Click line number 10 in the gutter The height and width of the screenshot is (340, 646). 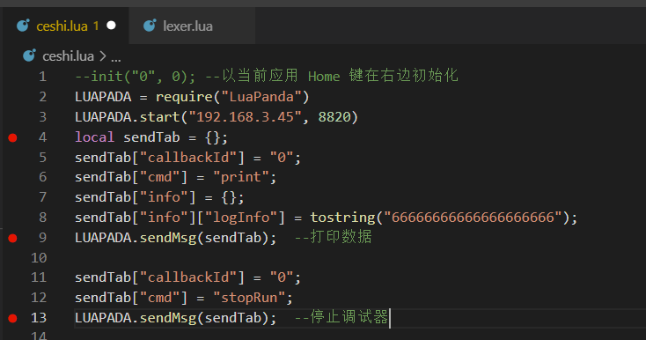[x=39, y=258]
